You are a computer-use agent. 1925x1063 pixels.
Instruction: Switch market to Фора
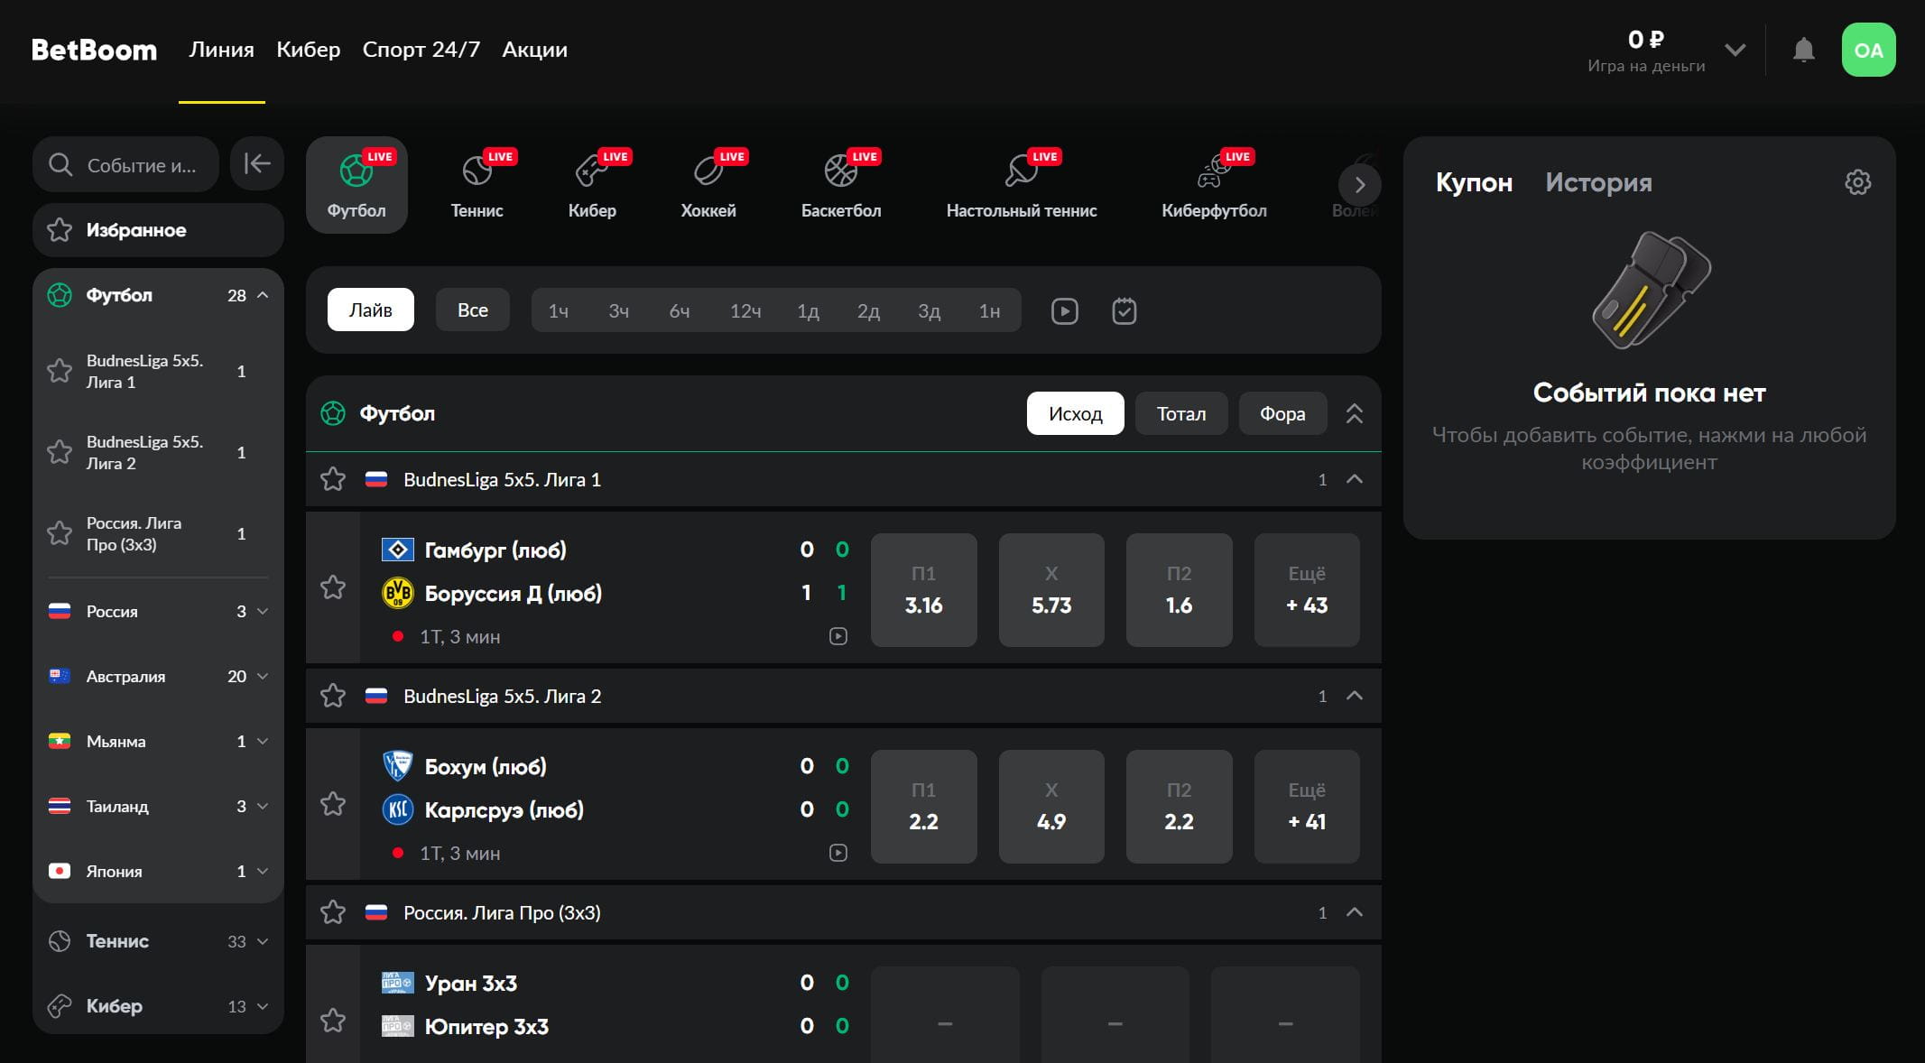pos(1282,413)
